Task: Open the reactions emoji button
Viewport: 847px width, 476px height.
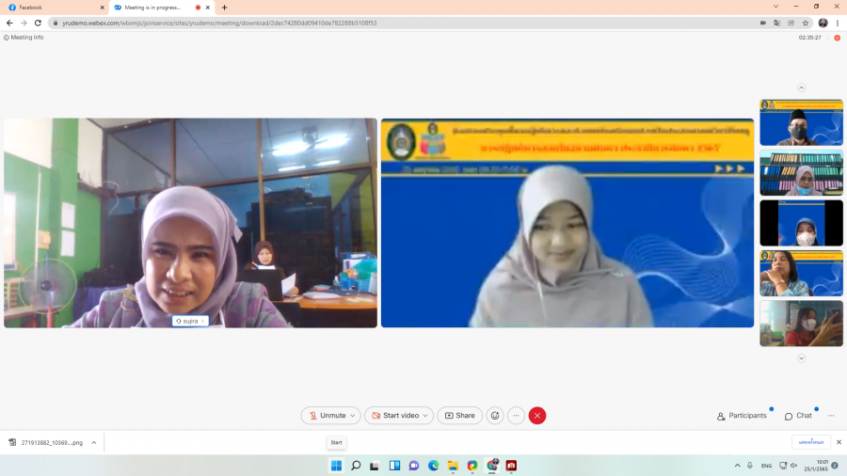Action: click(495, 416)
